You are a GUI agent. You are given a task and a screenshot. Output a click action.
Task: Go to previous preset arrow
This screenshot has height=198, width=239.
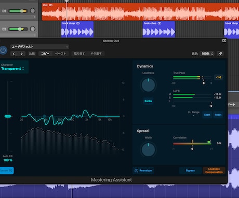(14, 54)
